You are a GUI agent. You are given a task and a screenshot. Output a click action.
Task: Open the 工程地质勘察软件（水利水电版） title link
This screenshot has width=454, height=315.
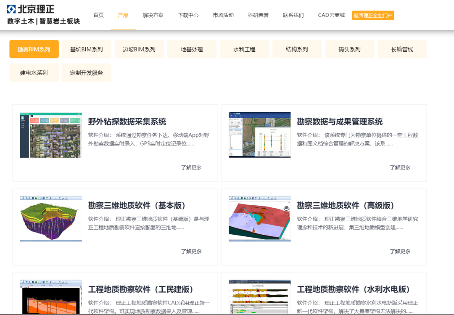[x=353, y=289]
